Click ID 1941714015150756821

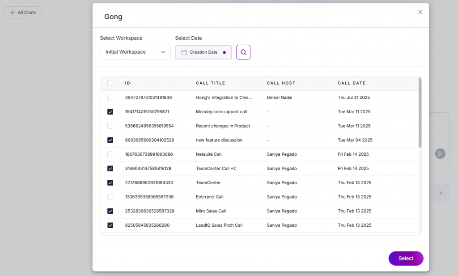[147, 111]
